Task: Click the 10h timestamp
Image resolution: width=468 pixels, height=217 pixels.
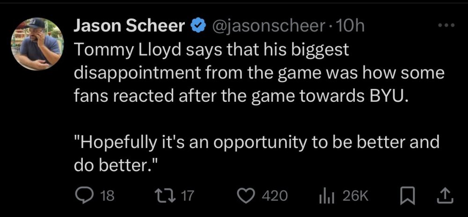Action: (351, 27)
